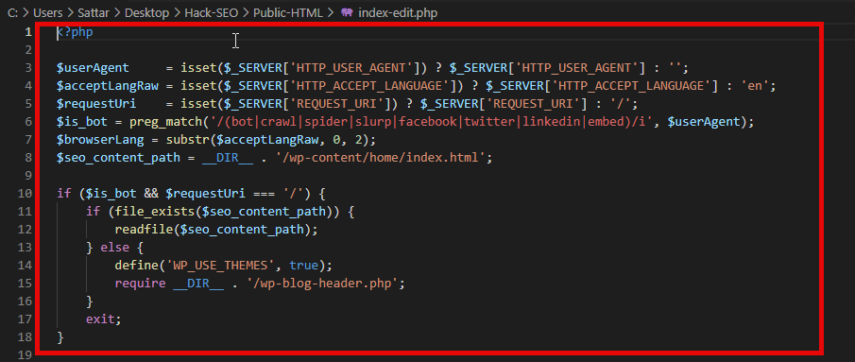Image resolution: width=855 pixels, height=362 pixels.
Task: Click the 'else' keyword on line 13
Action: [x=114, y=248]
